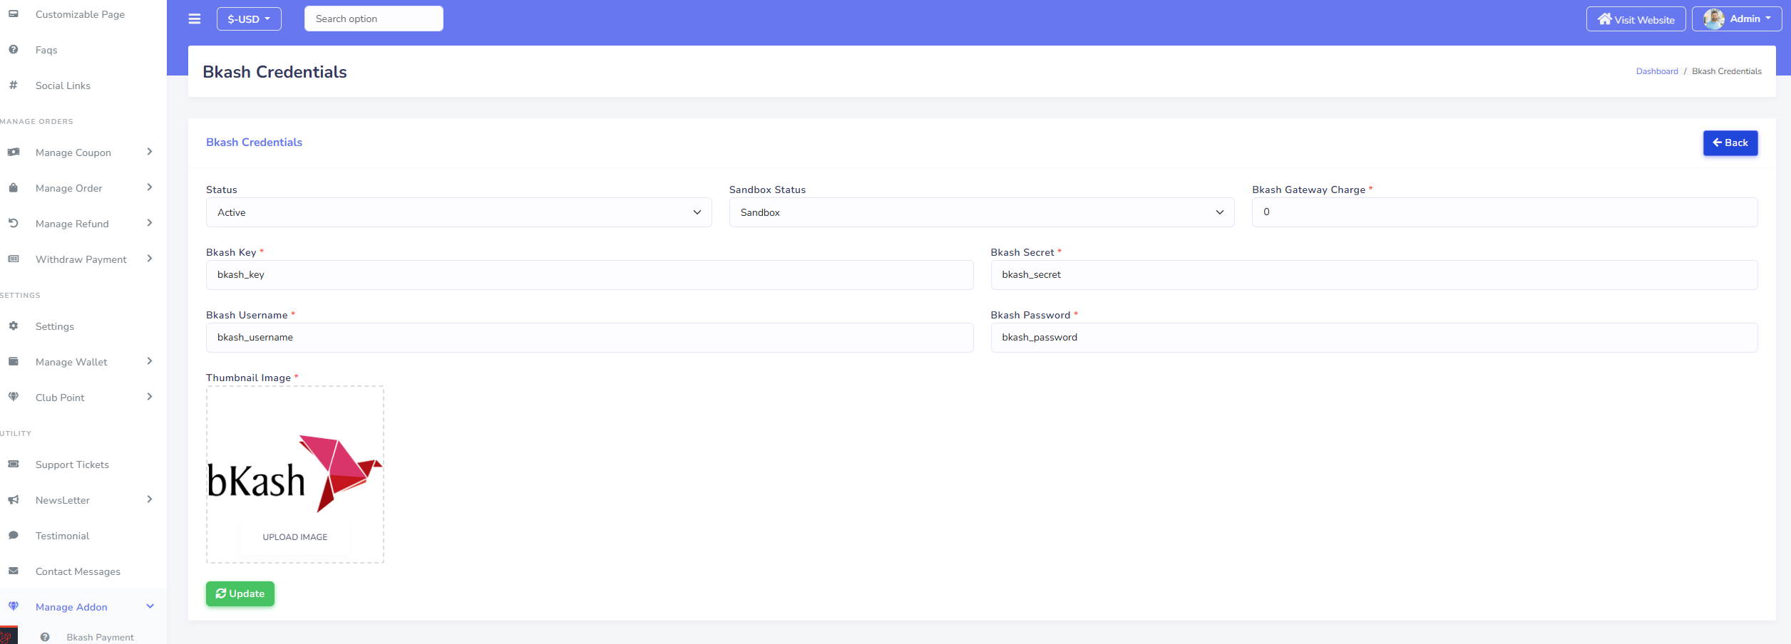
Task: Click the Manage Order bag icon
Action: tap(14, 187)
